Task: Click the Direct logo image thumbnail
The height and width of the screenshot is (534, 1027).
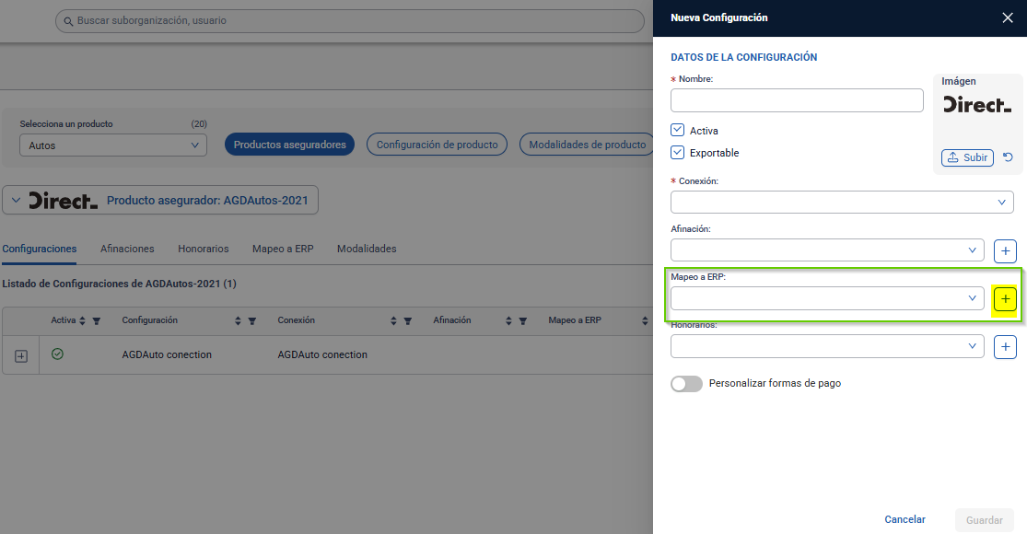Action: pos(977,105)
